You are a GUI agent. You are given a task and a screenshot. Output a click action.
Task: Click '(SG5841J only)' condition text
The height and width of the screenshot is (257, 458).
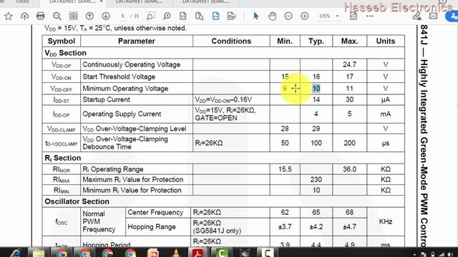pos(217,231)
